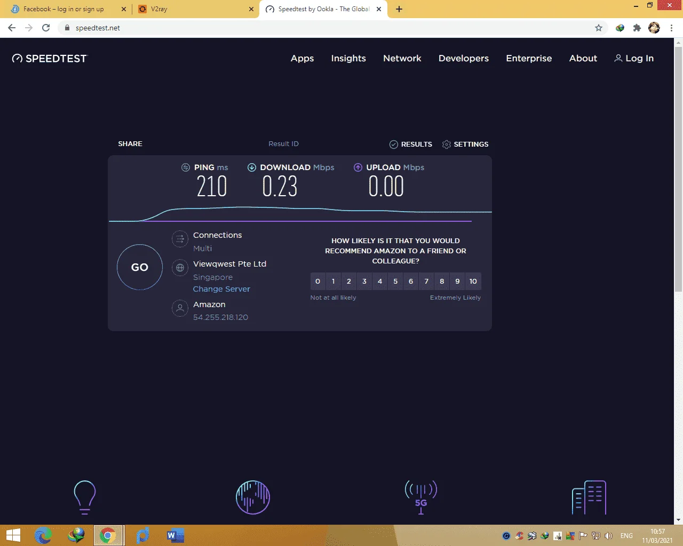Rate recommendation as 5
The width and height of the screenshot is (683, 546).
tap(395, 282)
